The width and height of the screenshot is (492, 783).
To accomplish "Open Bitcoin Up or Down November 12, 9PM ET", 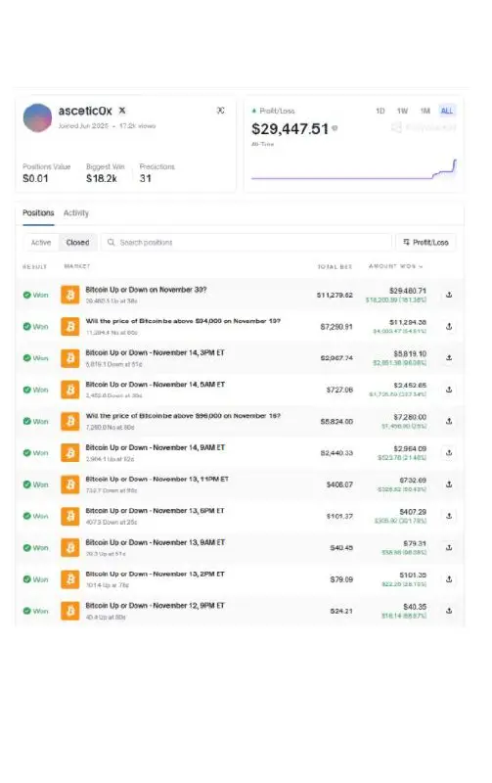I will coord(155,605).
